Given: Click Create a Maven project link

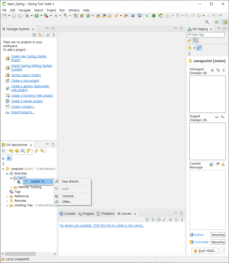Looking at the screenshot, I should click(x=27, y=101).
